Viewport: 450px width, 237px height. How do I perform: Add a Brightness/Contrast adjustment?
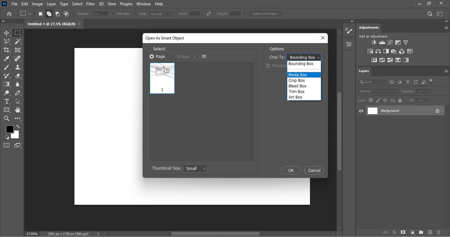(374, 42)
